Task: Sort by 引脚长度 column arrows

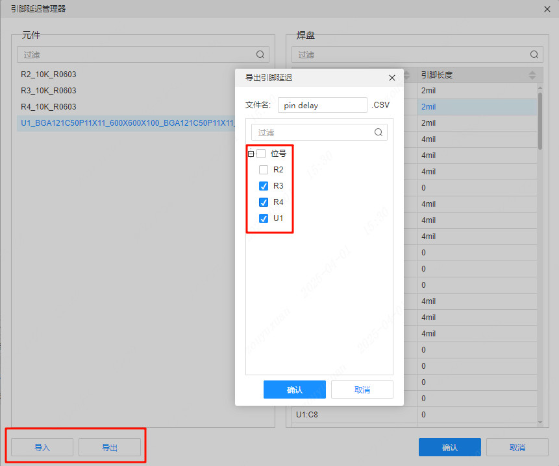Action: pyautogui.click(x=532, y=75)
